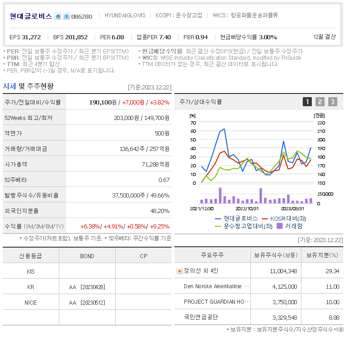Click the 보유주식수(보통) column header
Screen dimensions: 351x337
[x=276, y=255]
